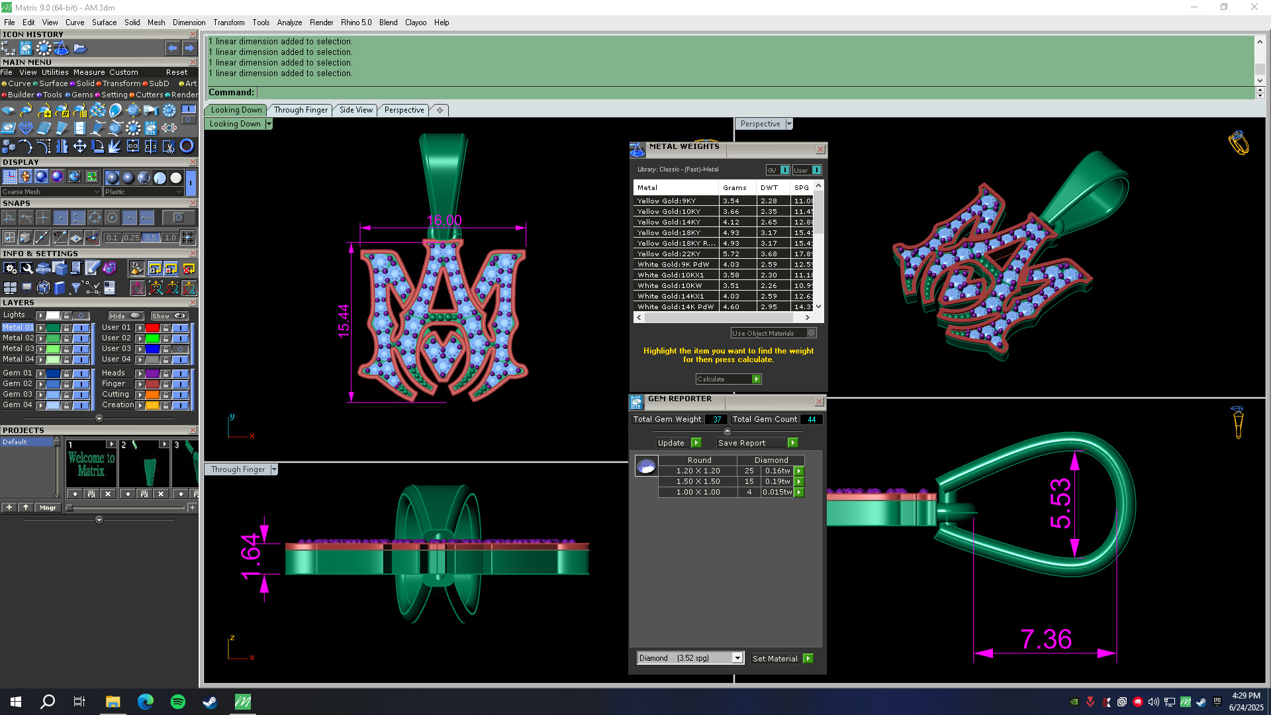Open the Diamond material dropdown in Gem Reporter

click(x=737, y=658)
